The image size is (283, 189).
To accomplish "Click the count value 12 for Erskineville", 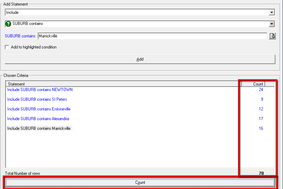I will point(261,109).
